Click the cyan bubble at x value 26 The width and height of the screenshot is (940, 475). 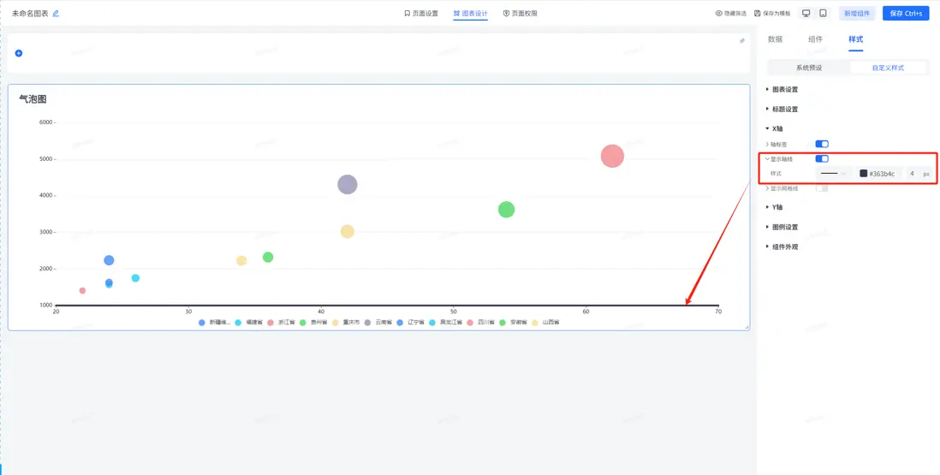click(135, 278)
